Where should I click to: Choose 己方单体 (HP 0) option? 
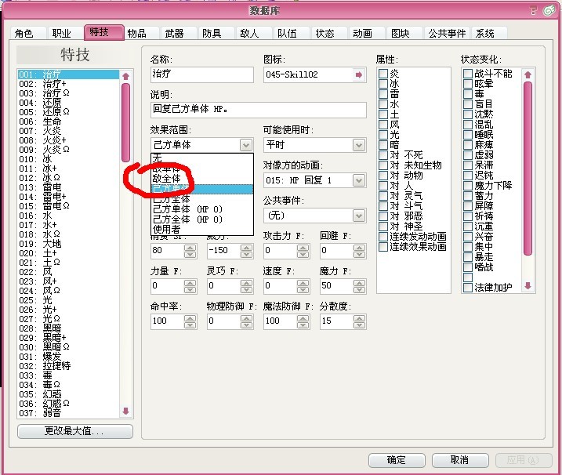(x=202, y=209)
